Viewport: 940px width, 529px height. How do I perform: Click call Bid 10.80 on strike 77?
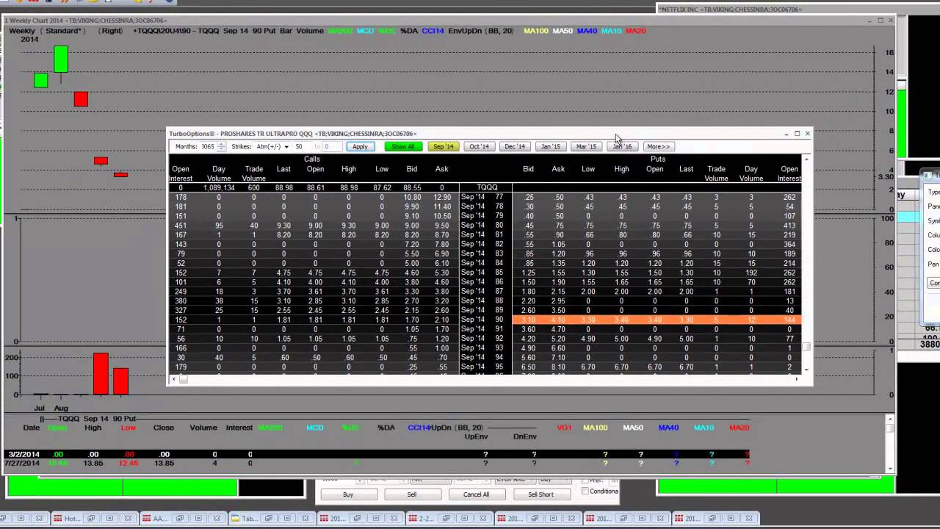(x=412, y=198)
